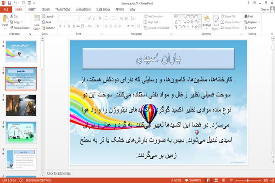Click Fit slide to window icon
Viewport: 275px width, 183px height.
(x=272, y=180)
